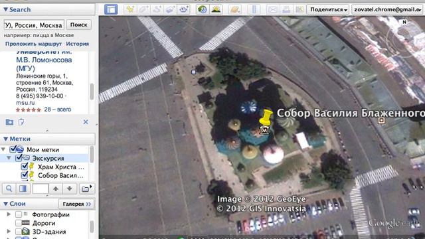Expand the Фотографии layer node
This screenshot has height=239, width=425.
click(x=9, y=214)
